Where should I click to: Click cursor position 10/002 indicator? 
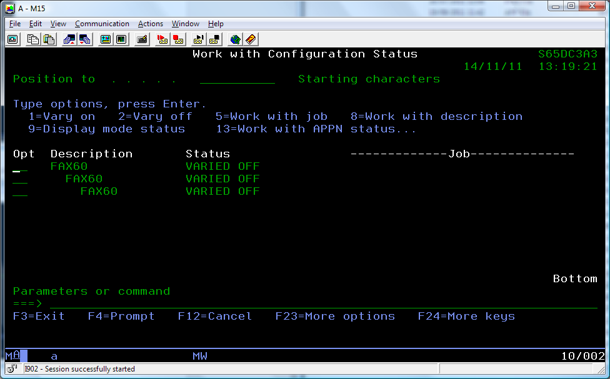582,356
